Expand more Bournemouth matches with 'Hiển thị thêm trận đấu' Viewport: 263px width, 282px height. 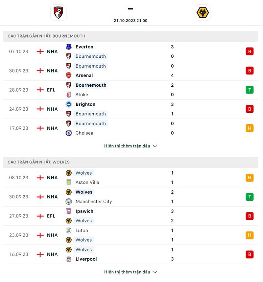tap(127, 146)
